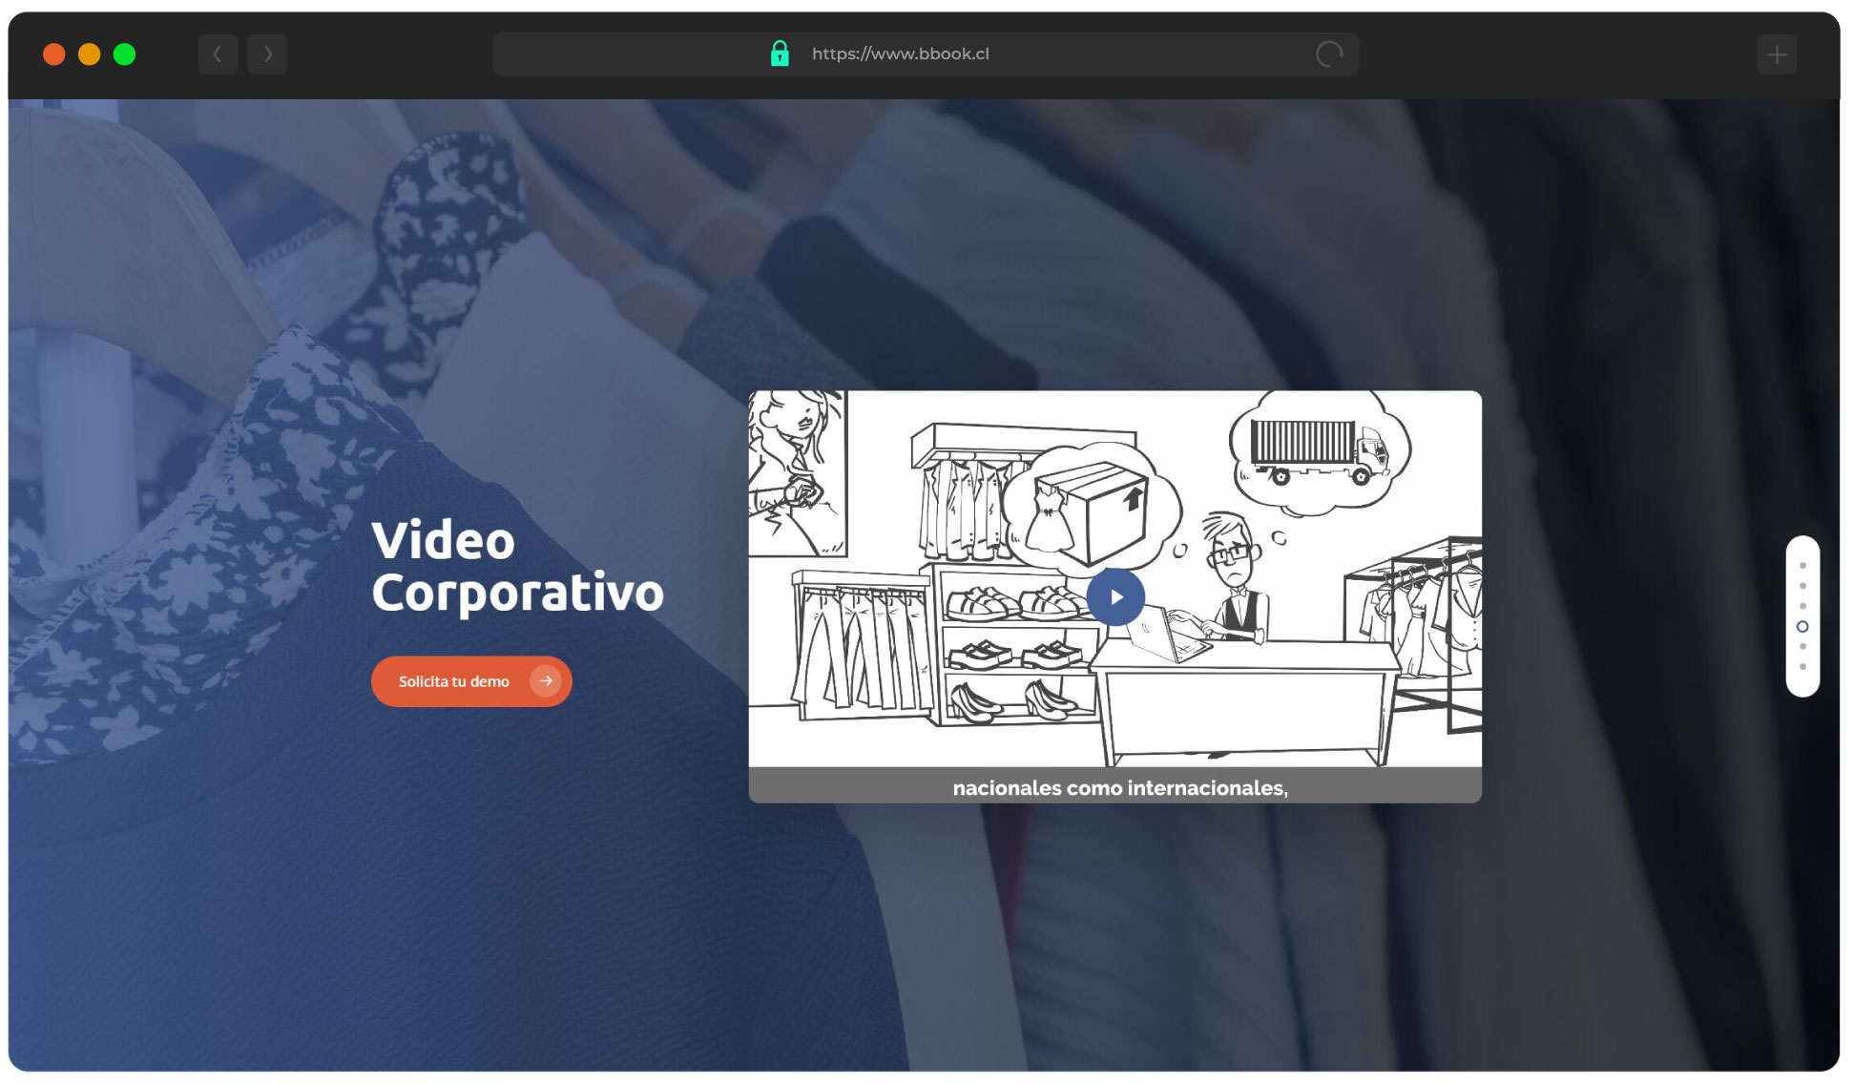Play the corporate video

1115,597
